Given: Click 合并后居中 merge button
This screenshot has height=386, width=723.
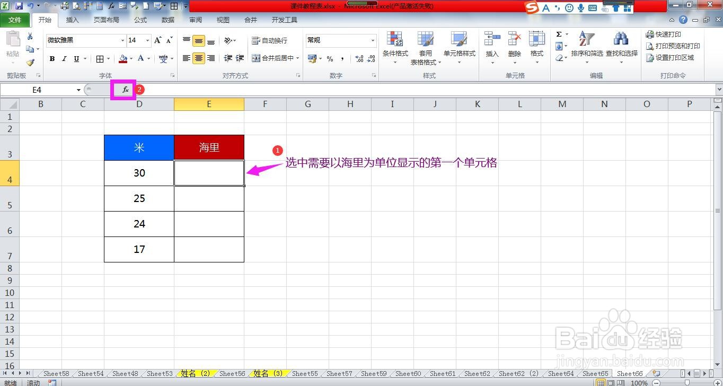Looking at the screenshot, I should click(272, 58).
